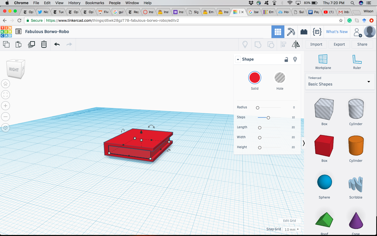The image size is (377, 236).
Task: Select the Solid color option
Action: point(254,78)
